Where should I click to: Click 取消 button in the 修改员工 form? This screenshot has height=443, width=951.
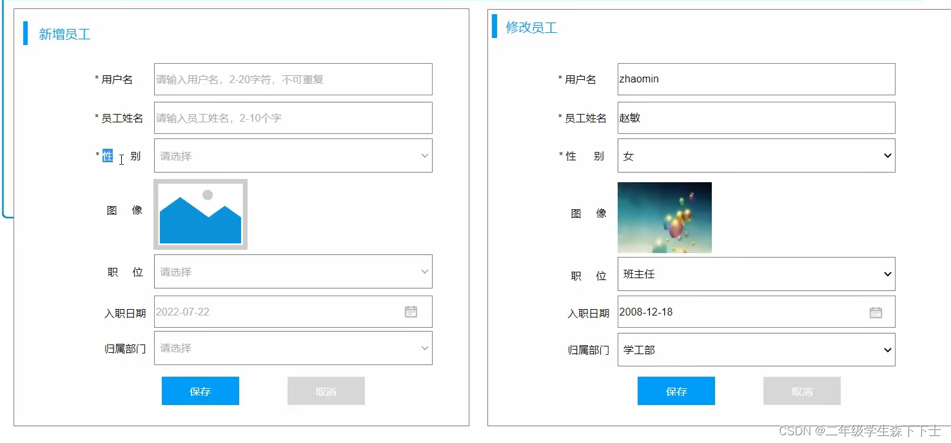pyautogui.click(x=801, y=391)
